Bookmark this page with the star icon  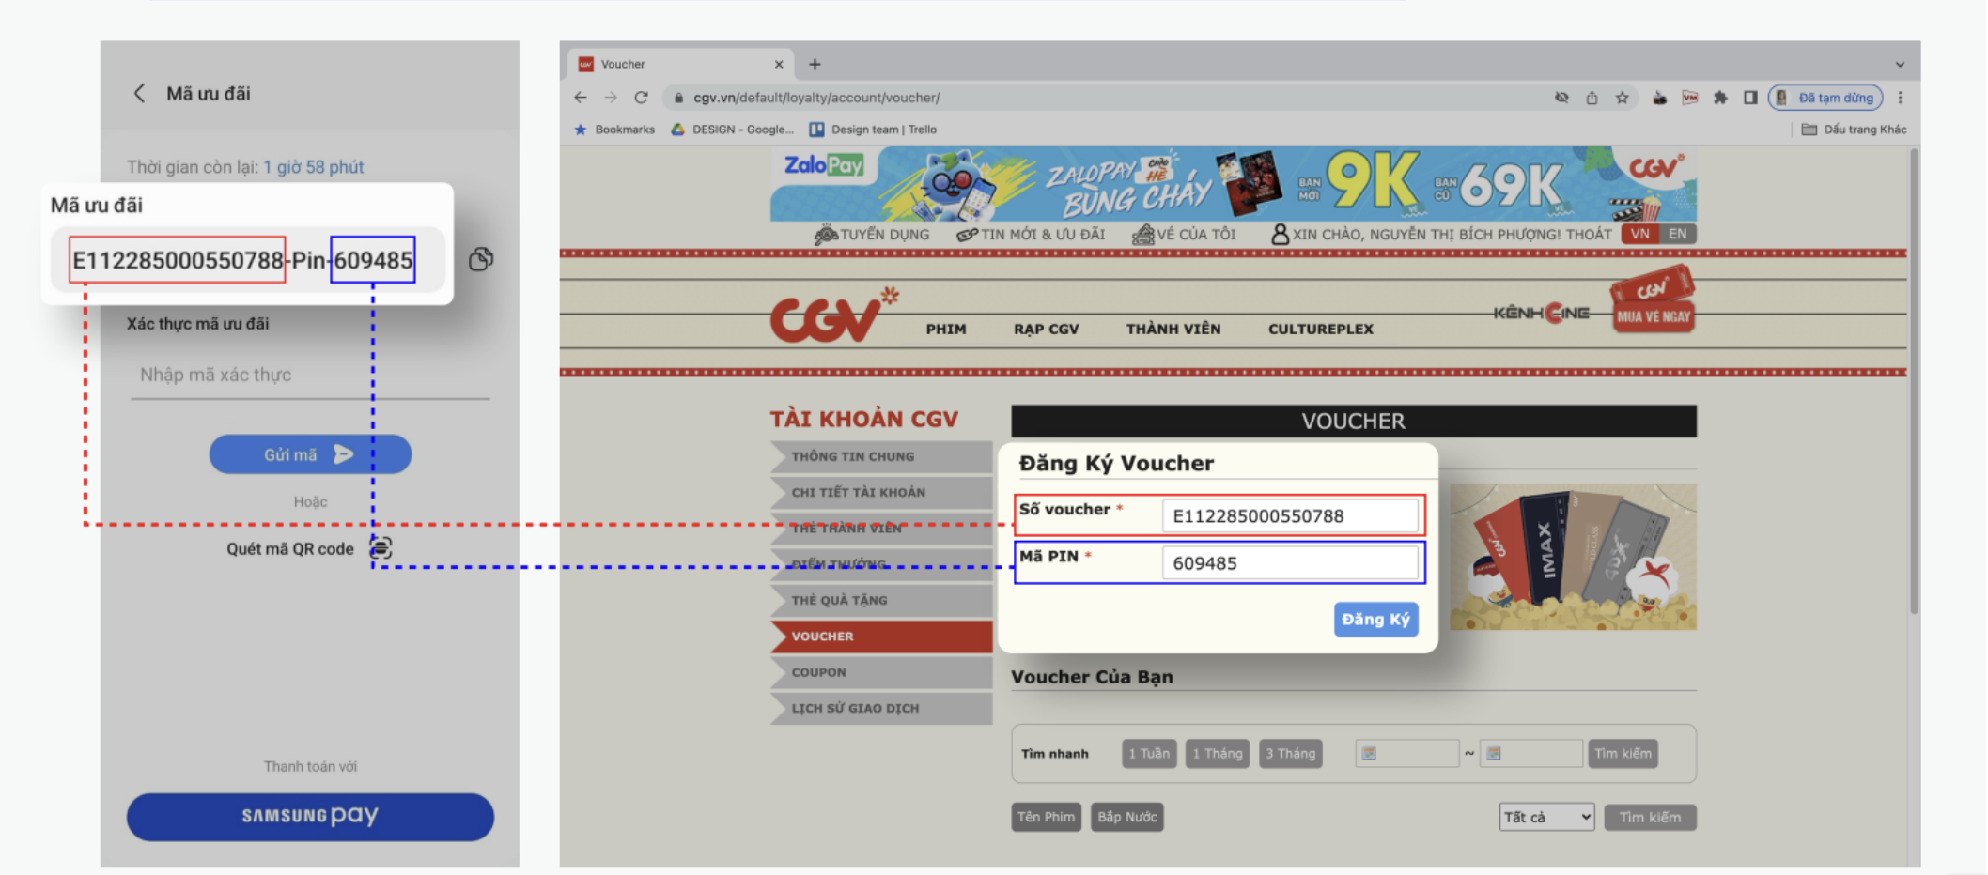click(1622, 98)
